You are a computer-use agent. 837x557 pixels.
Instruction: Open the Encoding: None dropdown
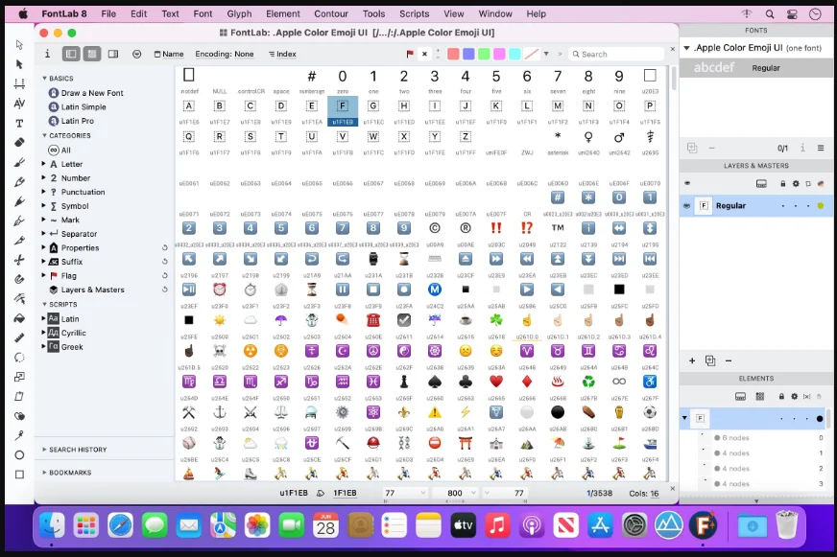(225, 54)
